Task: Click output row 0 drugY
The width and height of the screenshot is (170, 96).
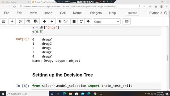Action: (42, 39)
